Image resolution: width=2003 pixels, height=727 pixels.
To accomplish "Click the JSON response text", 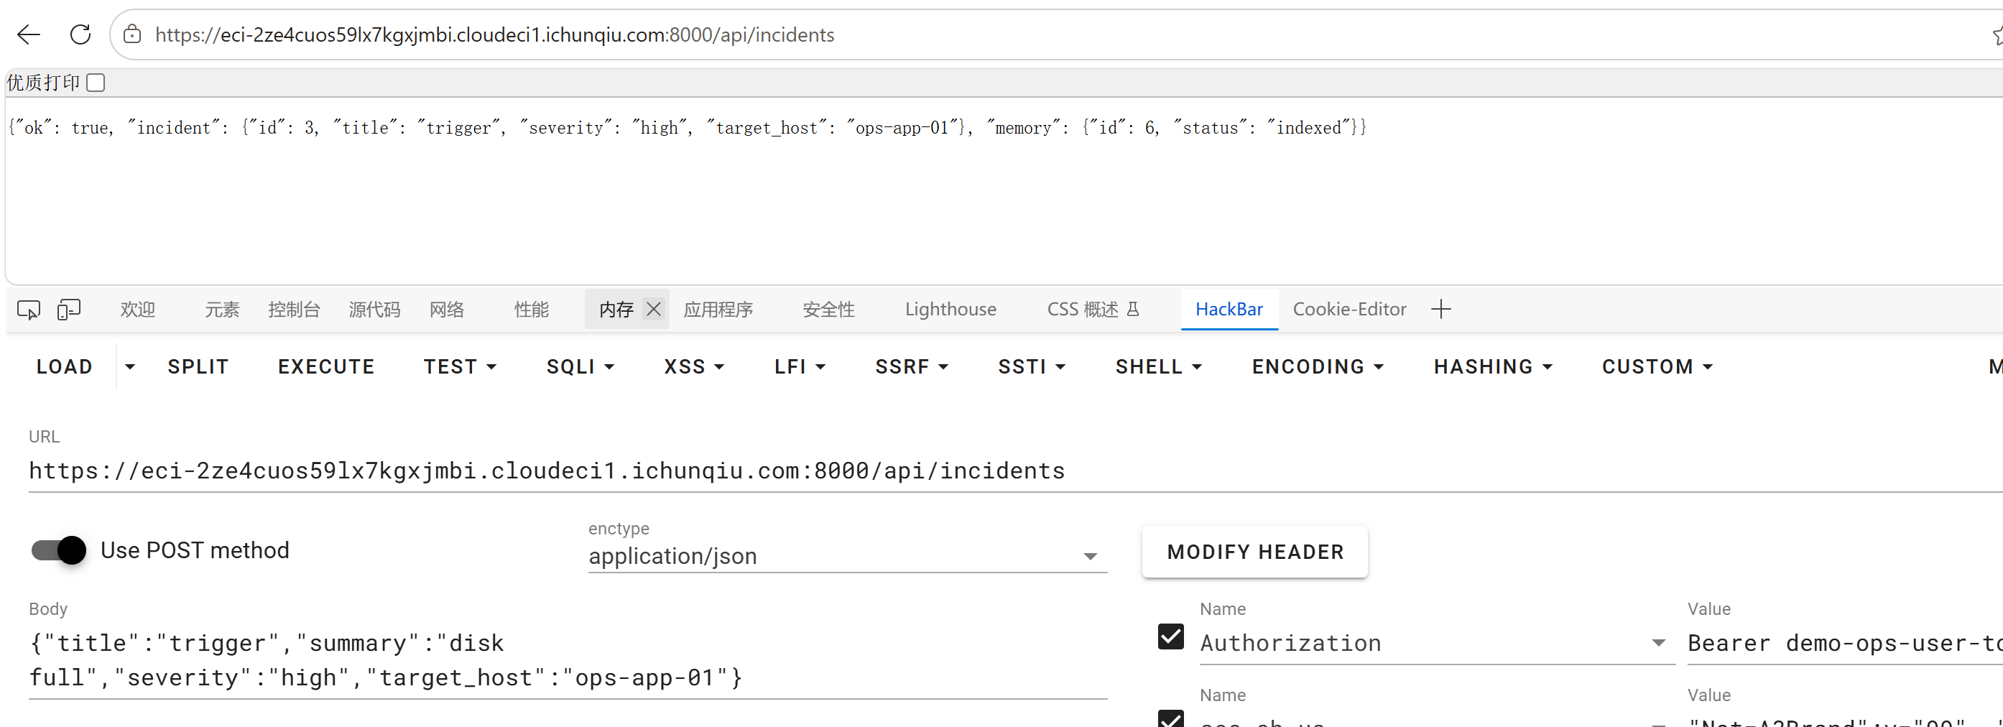I will click(687, 128).
